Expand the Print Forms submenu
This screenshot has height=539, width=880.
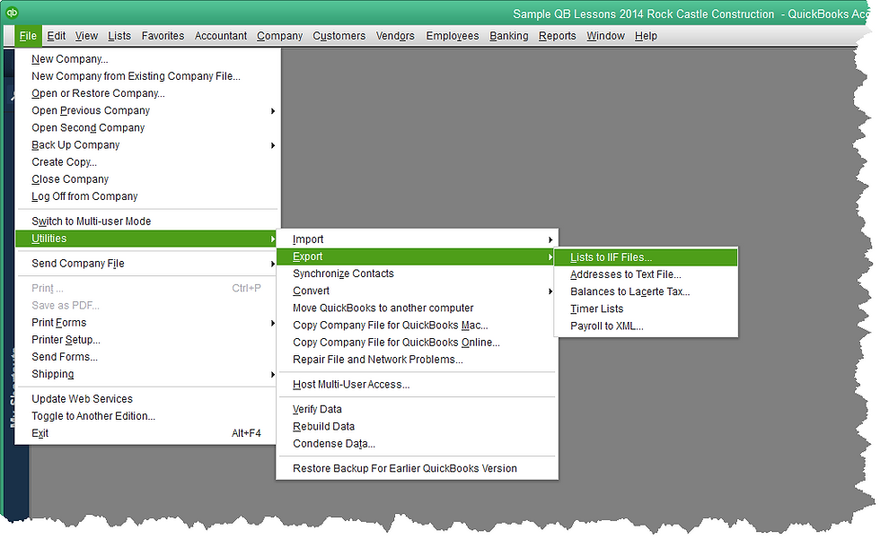click(147, 323)
